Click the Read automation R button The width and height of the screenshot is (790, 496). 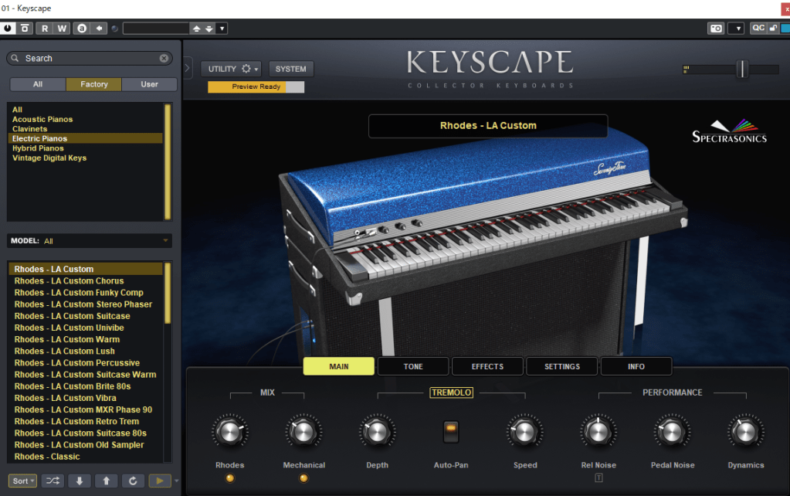45,29
